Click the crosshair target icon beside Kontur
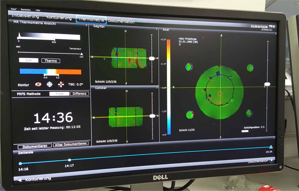 point(49,84)
